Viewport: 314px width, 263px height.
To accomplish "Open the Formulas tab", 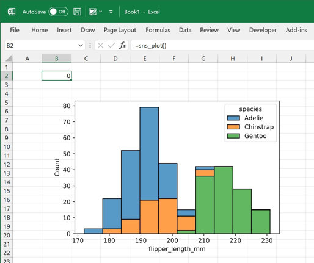I will [x=158, y=30].
